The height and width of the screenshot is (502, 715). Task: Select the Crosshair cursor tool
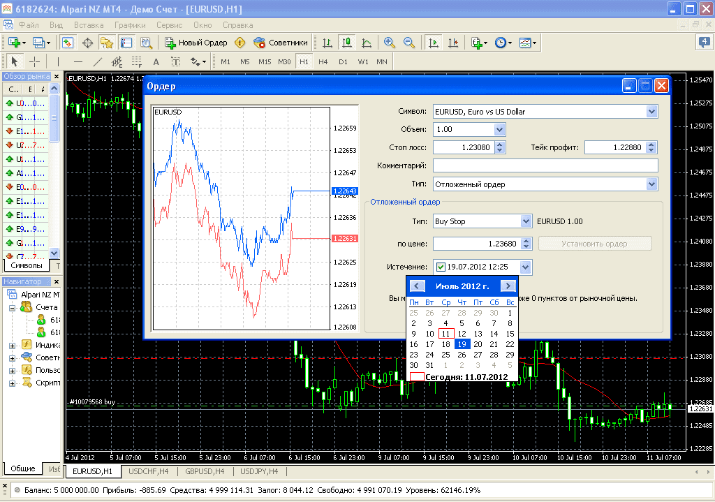tap(34, 61)
